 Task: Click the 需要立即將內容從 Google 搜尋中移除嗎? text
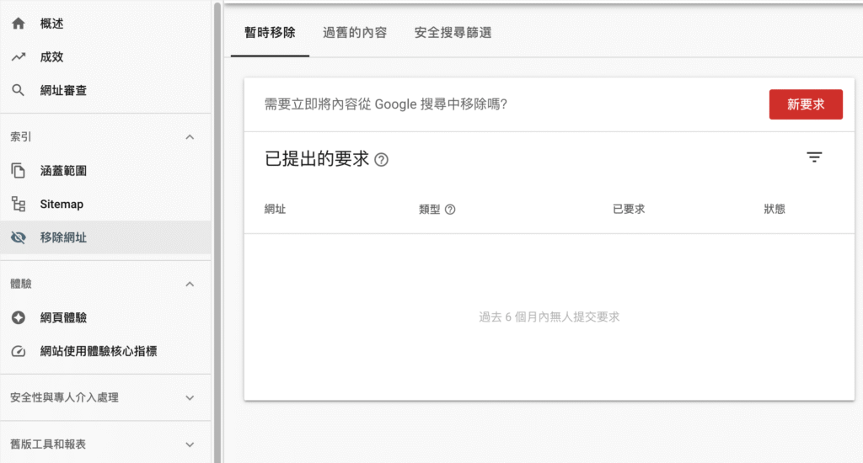386,104
